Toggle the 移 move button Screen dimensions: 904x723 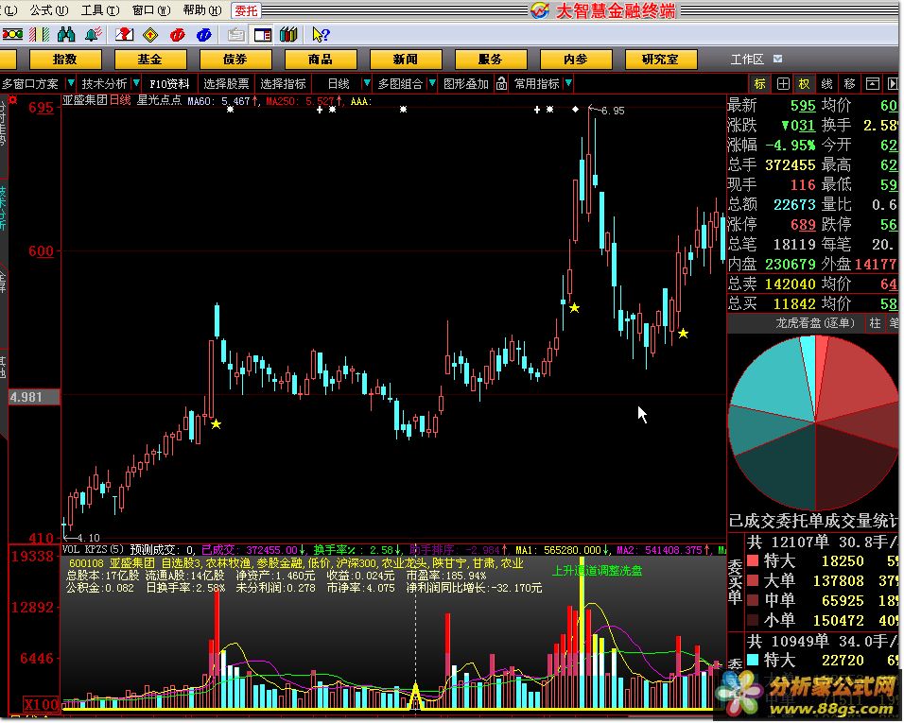[849, 84]
